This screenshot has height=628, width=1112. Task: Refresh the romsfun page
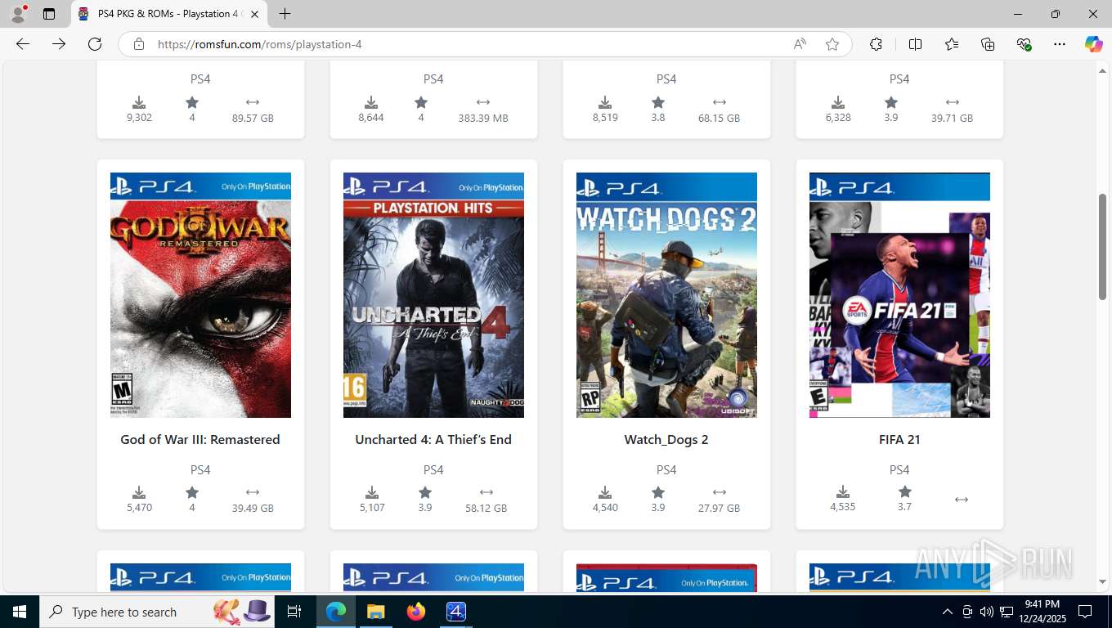click(x=95, y=44)
